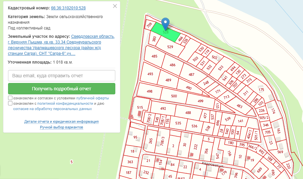This screenshot has width=303, height=179.
Task: Select parcel 492 on the map
Action: click(x=163, y=108)
